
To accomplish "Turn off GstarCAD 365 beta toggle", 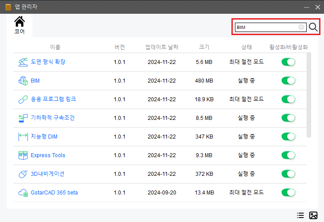I will coord(288,193).
